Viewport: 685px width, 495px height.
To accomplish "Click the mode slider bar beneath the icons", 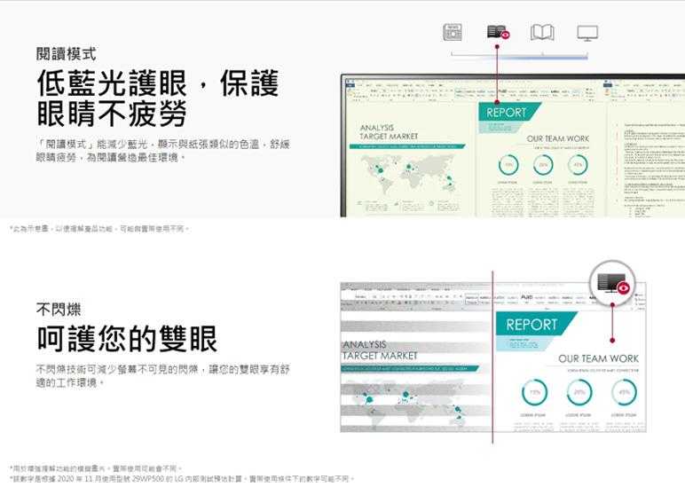I will tap(519, 55).
